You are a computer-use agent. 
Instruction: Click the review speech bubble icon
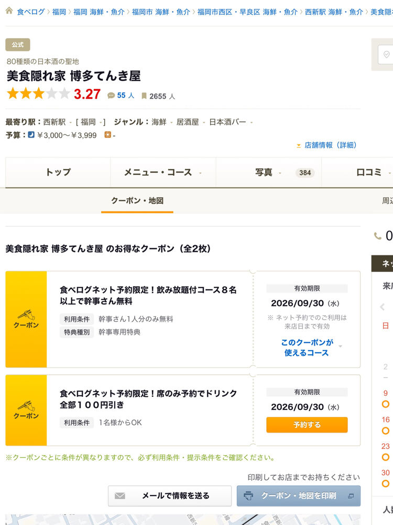click(111, 96)
